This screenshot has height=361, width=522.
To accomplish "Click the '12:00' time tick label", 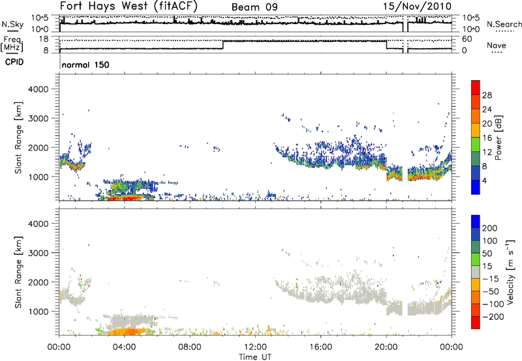I will coord(255,347).
